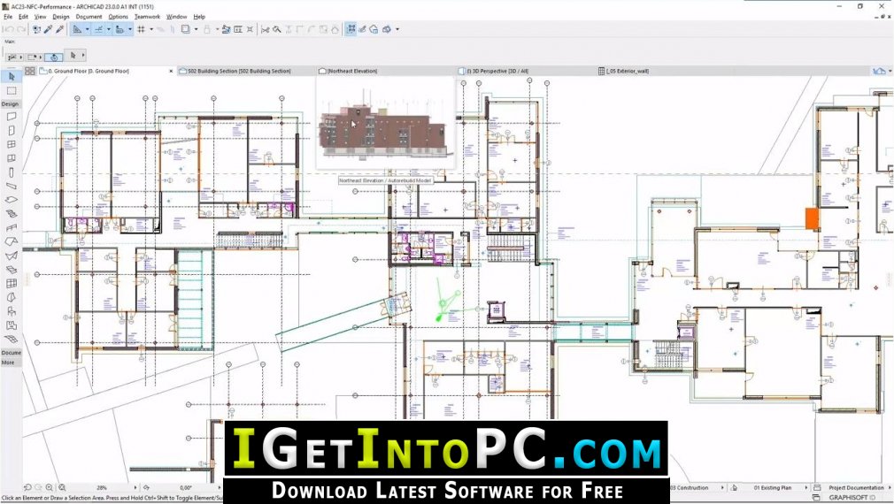Select the Window tool
The height and width of the screenshot is (504, 894).
(x=12, y=144)
